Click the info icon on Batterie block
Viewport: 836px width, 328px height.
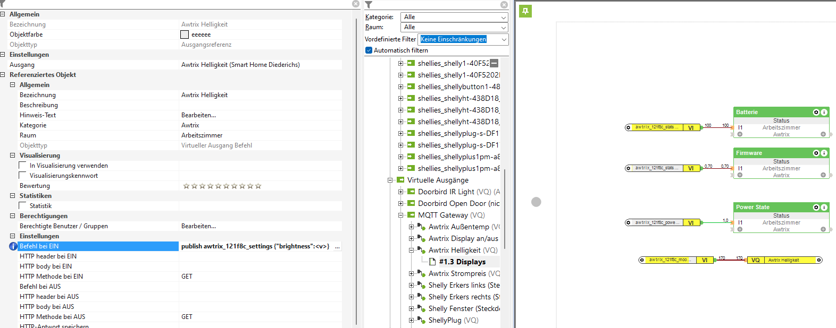pos(824,113)
